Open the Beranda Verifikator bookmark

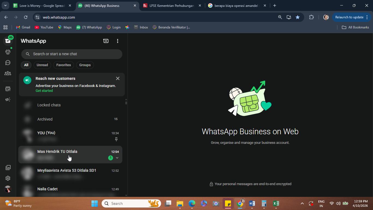(171, 27)
